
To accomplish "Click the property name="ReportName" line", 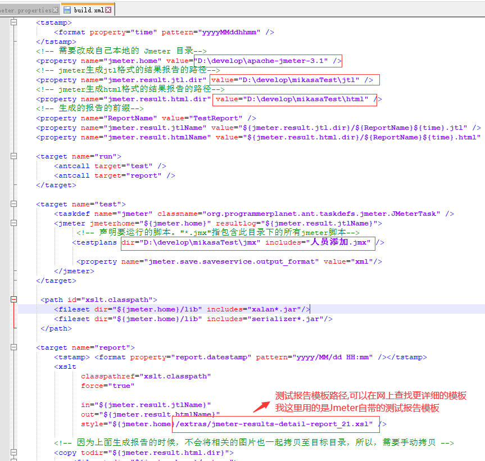I will (x=146, y=118).
